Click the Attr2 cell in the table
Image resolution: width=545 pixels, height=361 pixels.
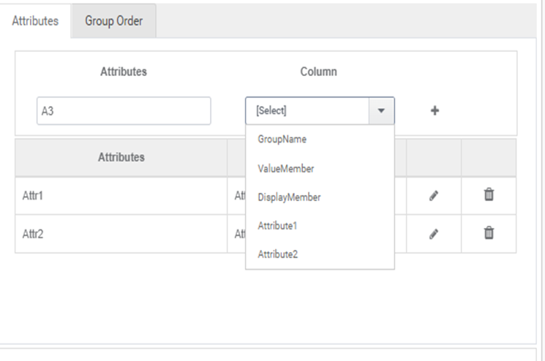[x=121, y=234]
